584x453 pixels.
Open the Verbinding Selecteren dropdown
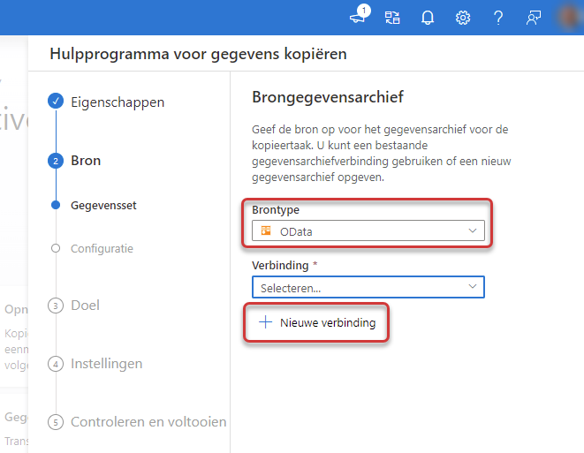click(x=368, y=287)
